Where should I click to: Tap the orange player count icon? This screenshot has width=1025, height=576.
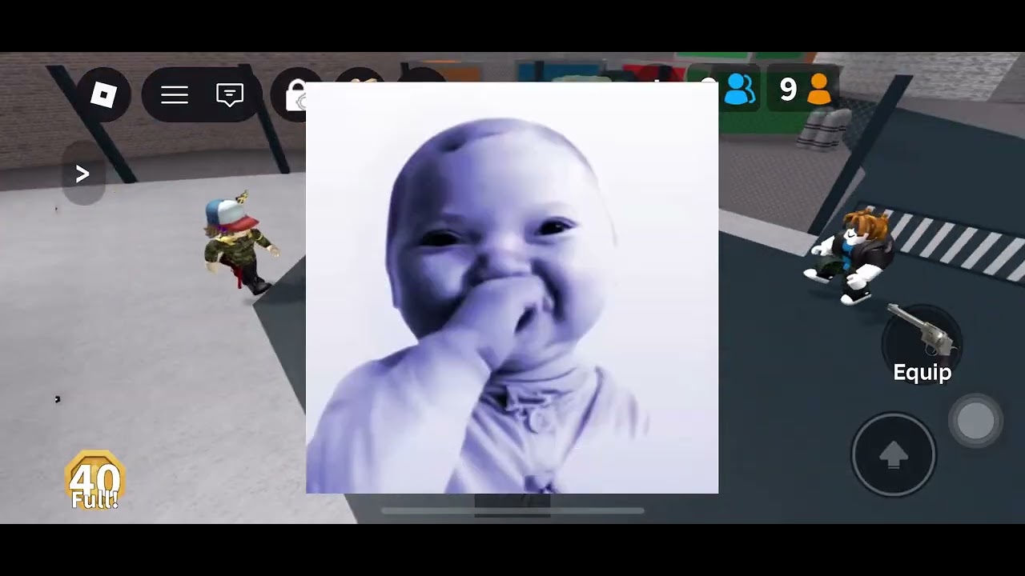[x=818, y=90]
